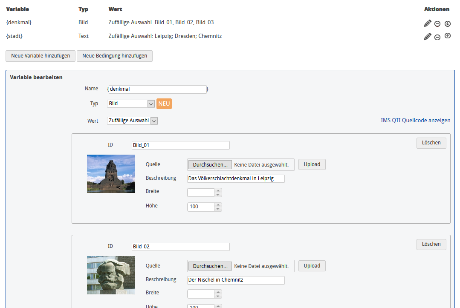Click the Beschreibung field for Bild_02
The height and width of the screenshot is (308, 460).
(x=235, y=280)
